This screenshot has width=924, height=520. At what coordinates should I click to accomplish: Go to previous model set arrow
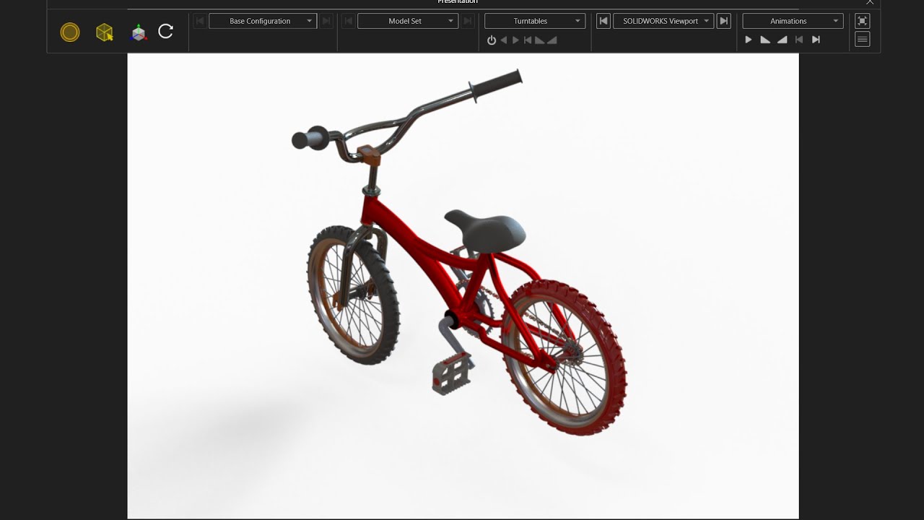pos(349,21)
